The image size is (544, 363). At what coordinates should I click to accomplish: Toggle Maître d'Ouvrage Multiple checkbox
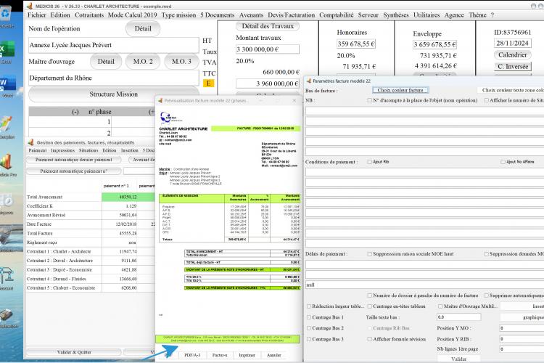click(x=440, y=306)
